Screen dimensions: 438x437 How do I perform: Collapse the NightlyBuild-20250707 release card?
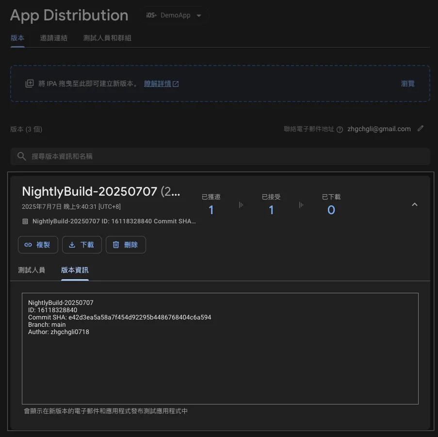pyautogui.click(x=414, y=205)
